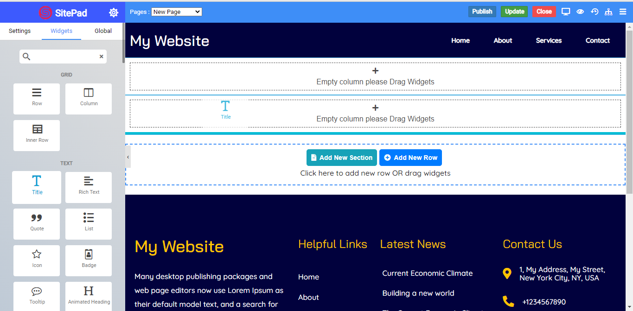Click the Publish button
Screen dimensions: 633x311
tap(482, 12)
